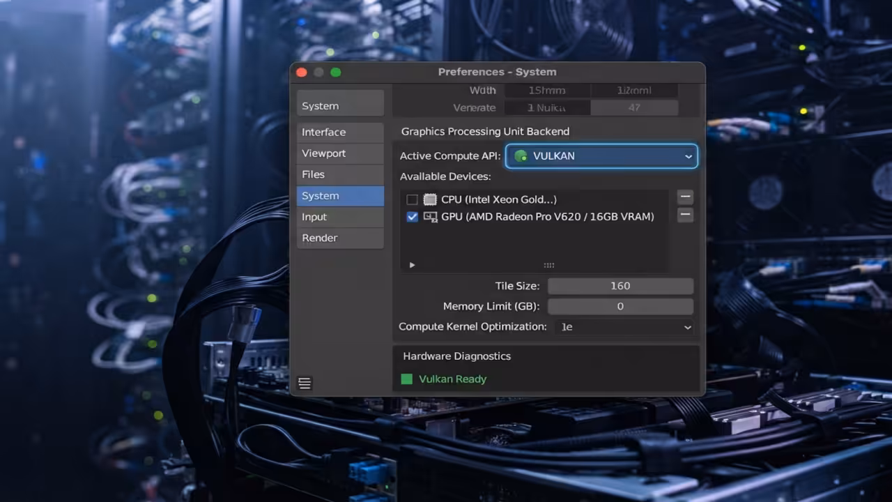Viewport: 892px width, 502px height.
Task: Switch to the Viewport preferences tab
Action: click(x=340, y=153)
